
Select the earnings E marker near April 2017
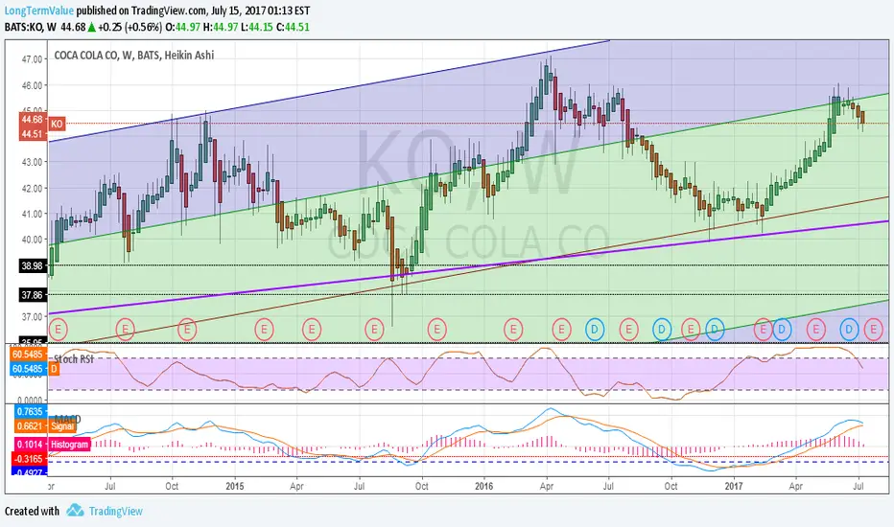pyautogui.click(x=815, y=329)
